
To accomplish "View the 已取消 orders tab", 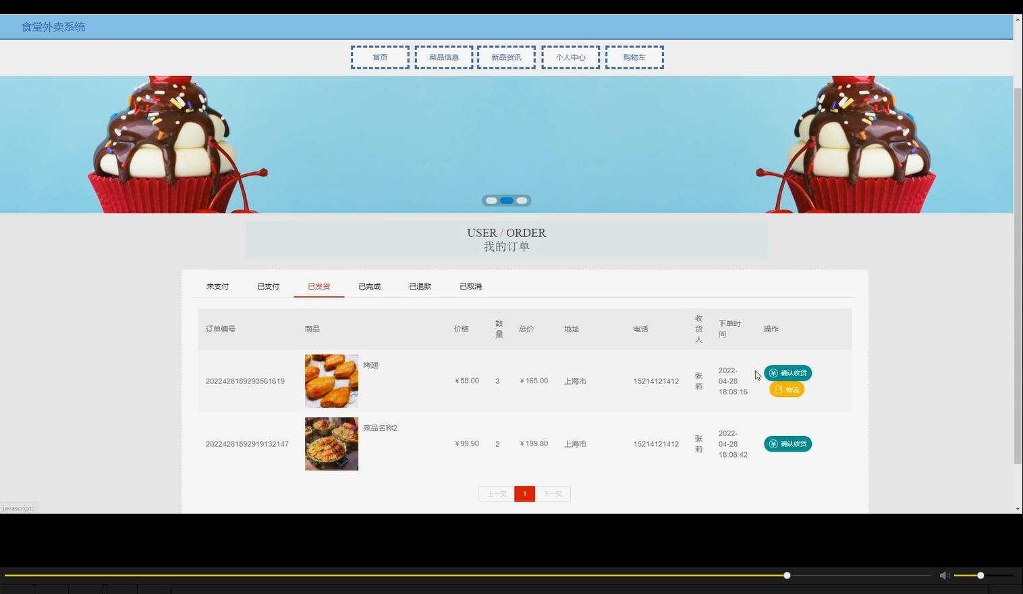I will click(470, 286).
